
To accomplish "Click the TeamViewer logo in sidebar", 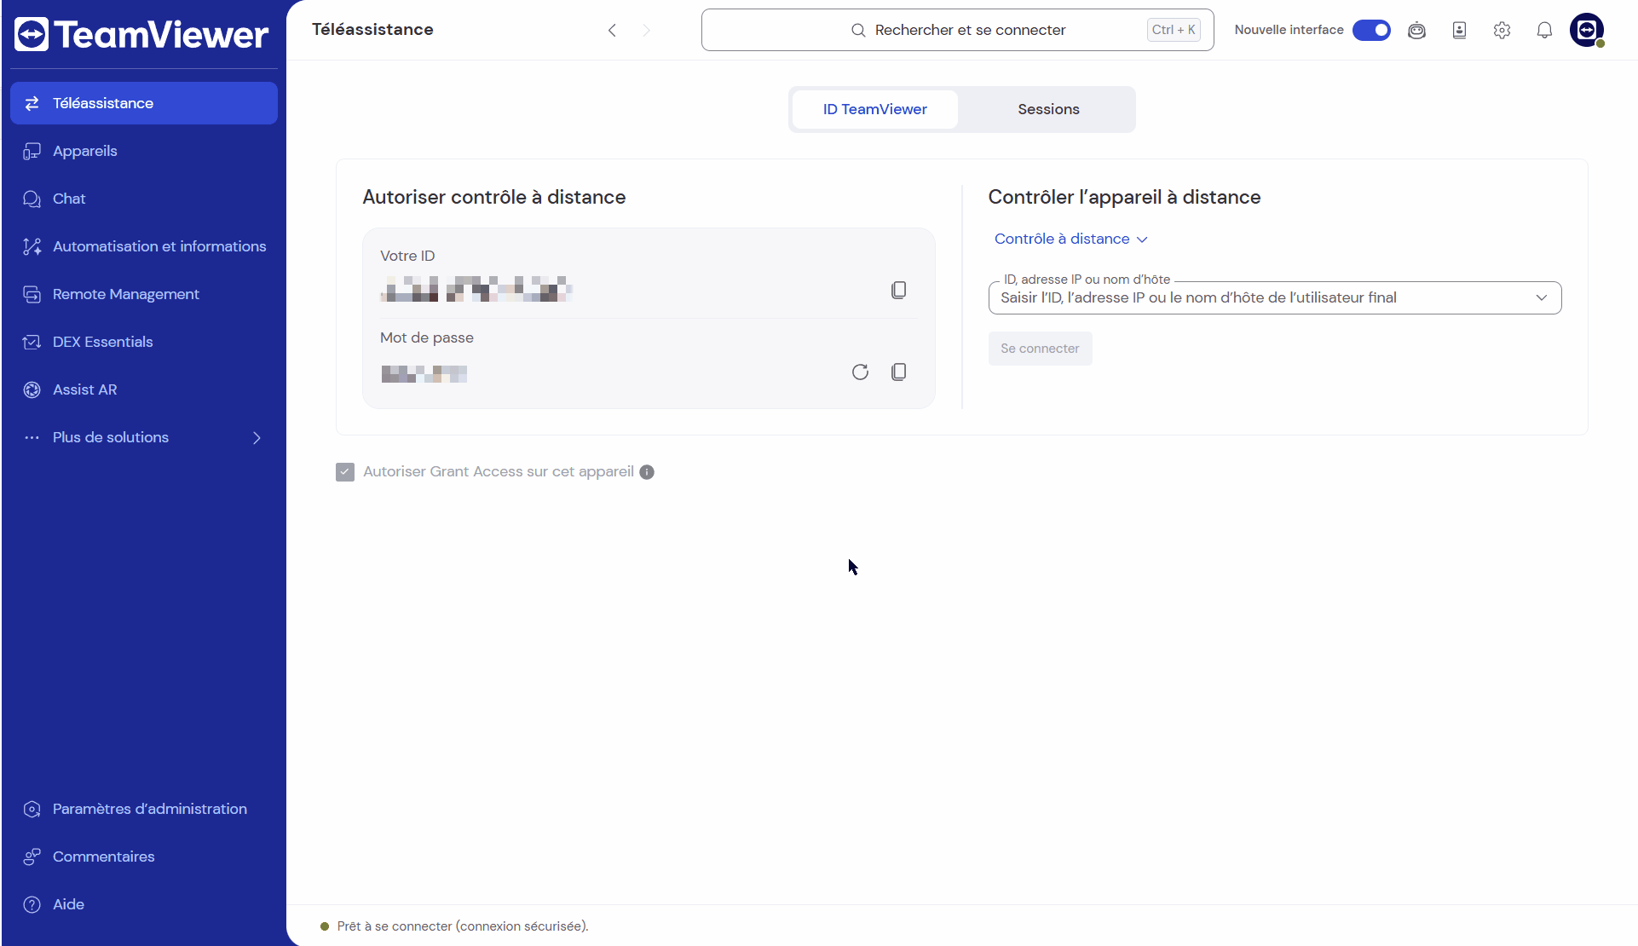I will point(141,34).
